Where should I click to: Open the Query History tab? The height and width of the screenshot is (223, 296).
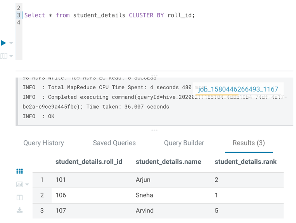[43, 143]
